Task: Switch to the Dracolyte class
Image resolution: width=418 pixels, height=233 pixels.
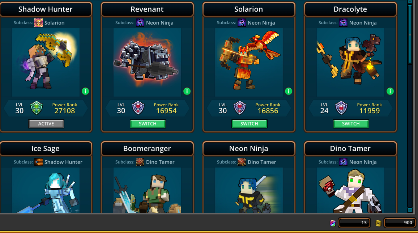Action: (x=351, y=124)
